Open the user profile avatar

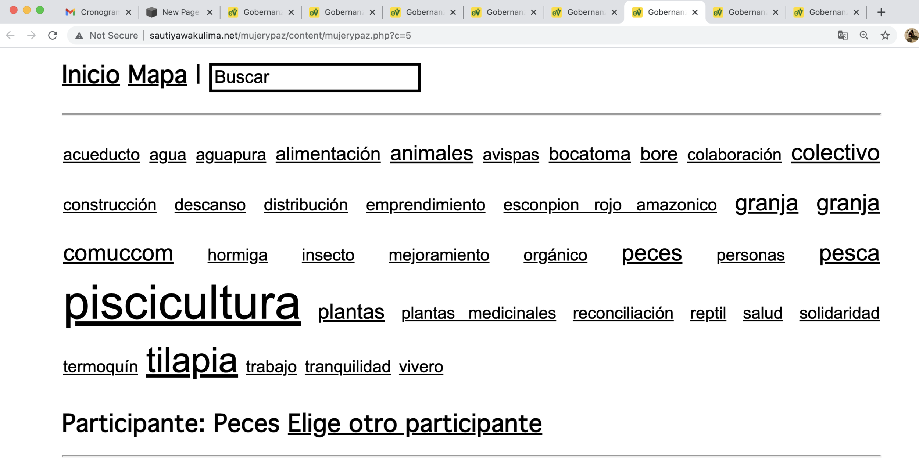(911, 35)
